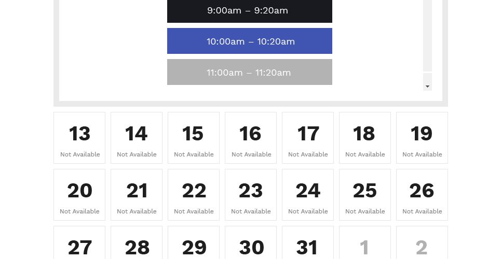Select the 9:00am – 9:20am time slot
Screen dimensions: 501x259
tap(250, 11)
